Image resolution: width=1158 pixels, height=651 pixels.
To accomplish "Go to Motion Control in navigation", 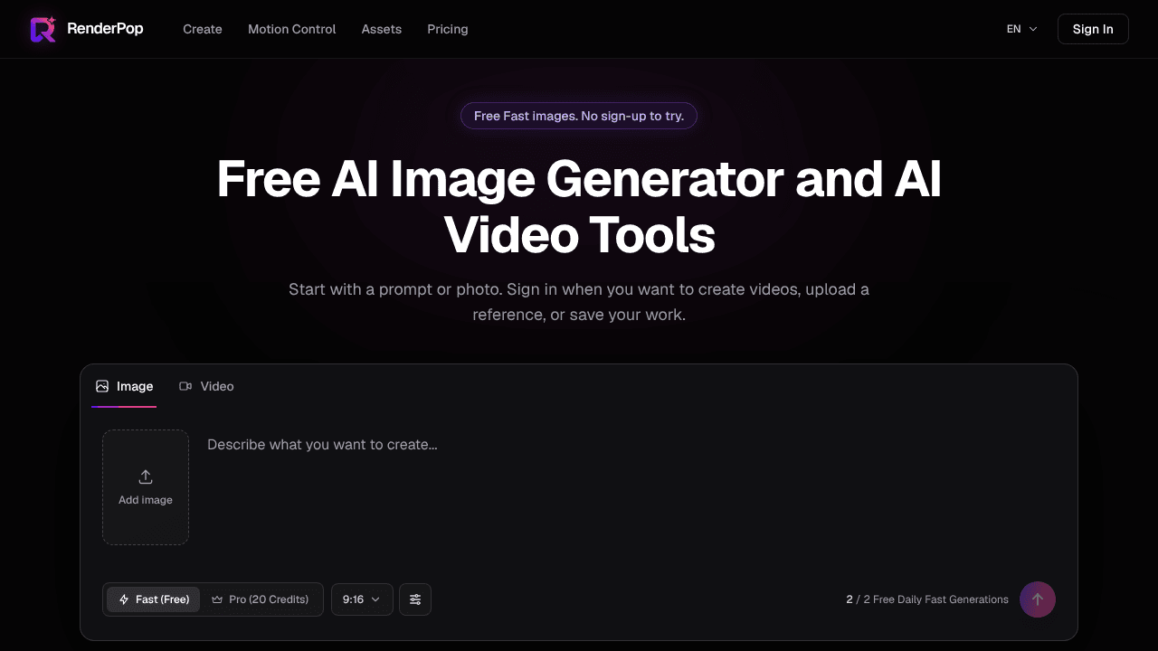I will click(292, 29).
